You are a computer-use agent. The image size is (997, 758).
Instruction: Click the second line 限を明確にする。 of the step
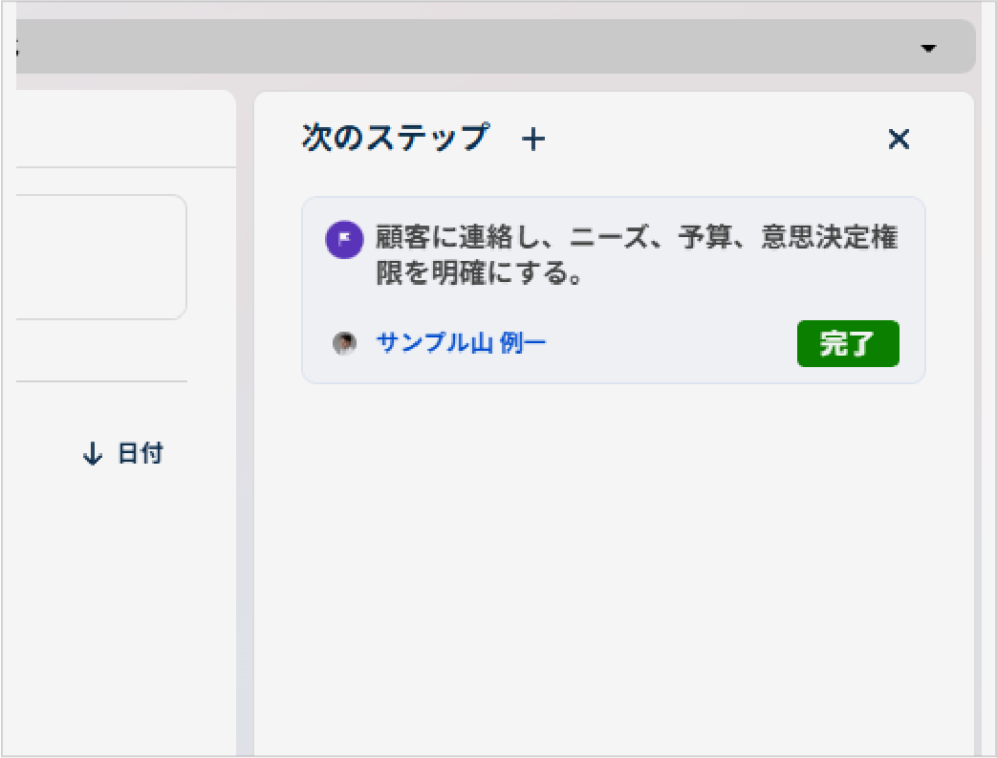[478, 275]
